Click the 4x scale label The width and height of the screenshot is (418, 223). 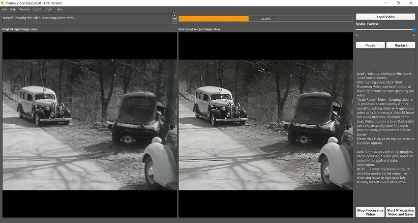tap(414, 35)
